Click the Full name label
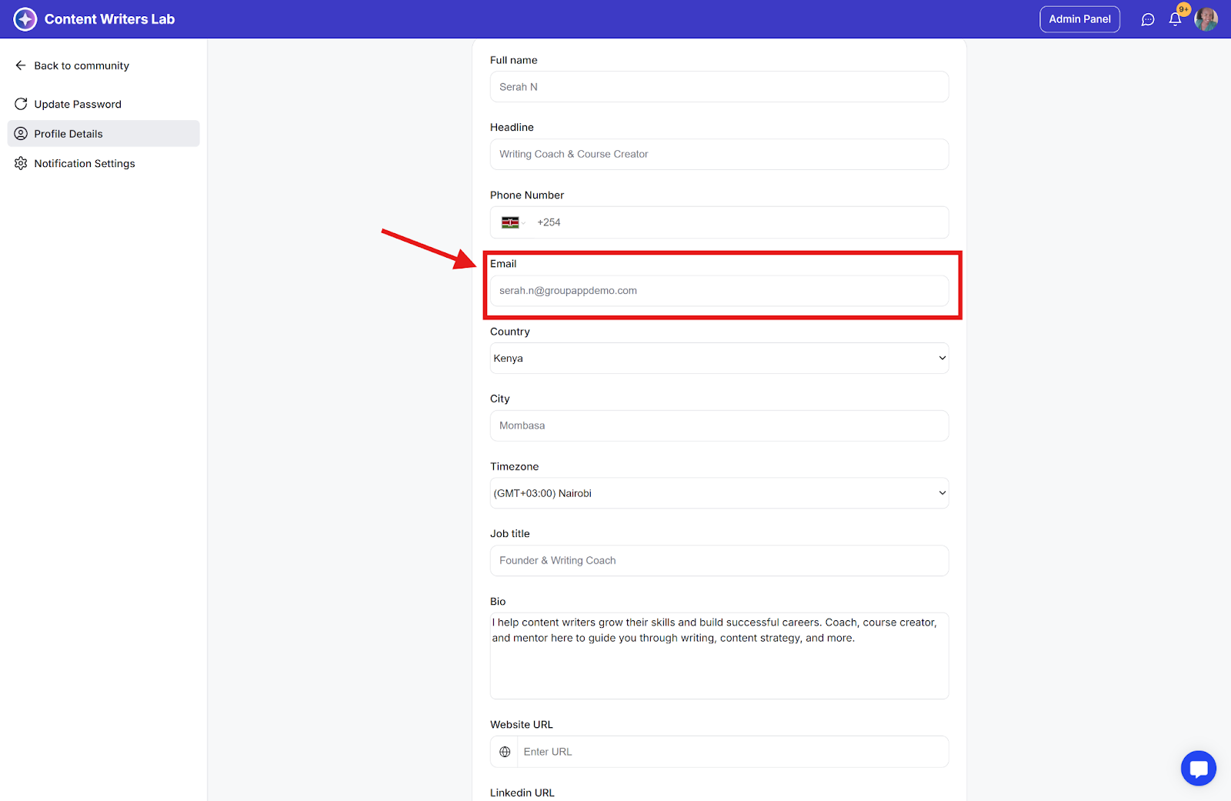Image resolution: width=1231 pixels, height=801 pixels. (514, 60)
